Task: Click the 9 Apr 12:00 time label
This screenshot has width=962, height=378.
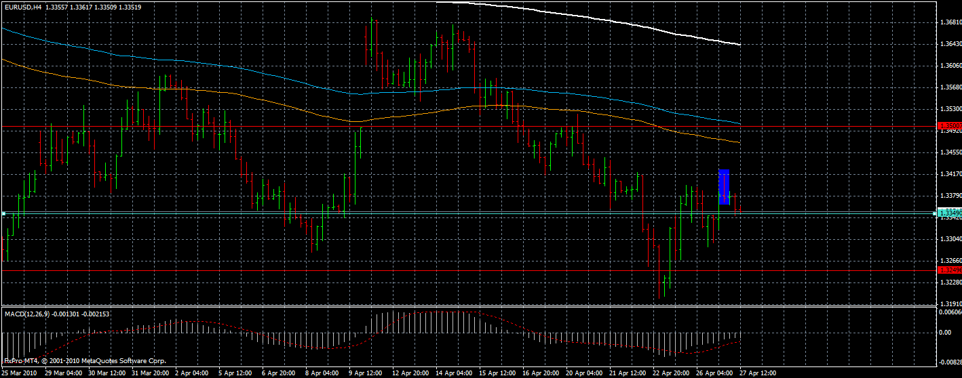Action: pos(365,373)
